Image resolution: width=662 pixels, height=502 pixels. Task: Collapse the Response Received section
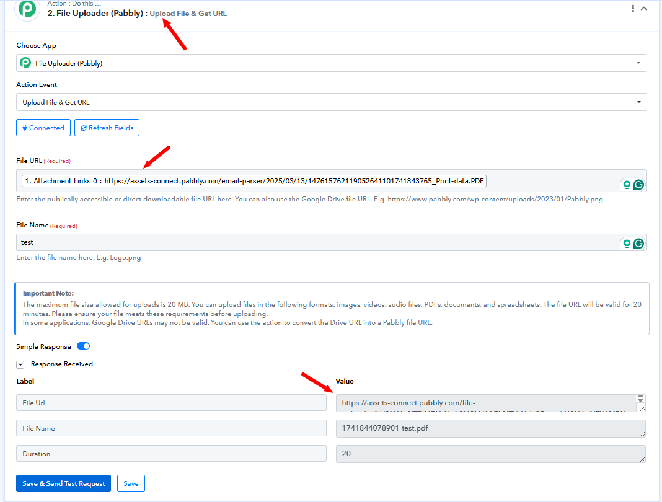[x=20, y=364]
